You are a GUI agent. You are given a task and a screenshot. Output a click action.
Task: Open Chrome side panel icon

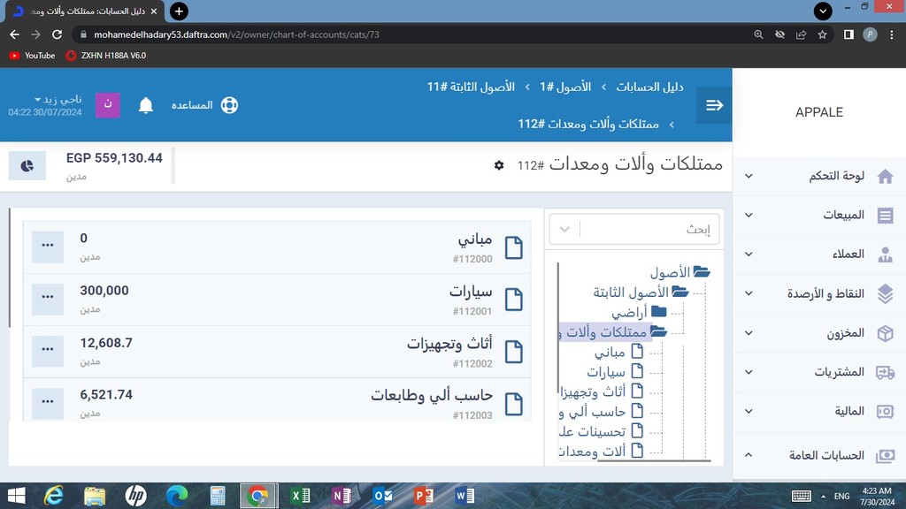848,34
